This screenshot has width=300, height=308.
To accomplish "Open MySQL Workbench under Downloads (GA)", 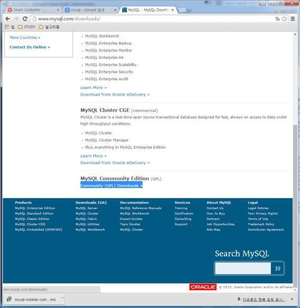I will coord(90,229).
